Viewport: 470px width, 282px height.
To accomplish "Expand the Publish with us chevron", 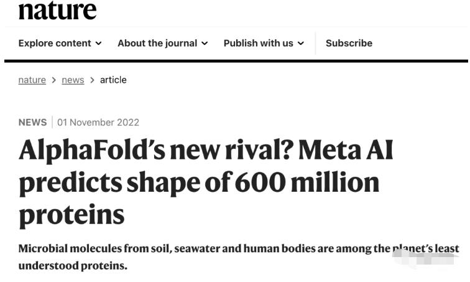I will pyautogui.click(x=301, y=44).
